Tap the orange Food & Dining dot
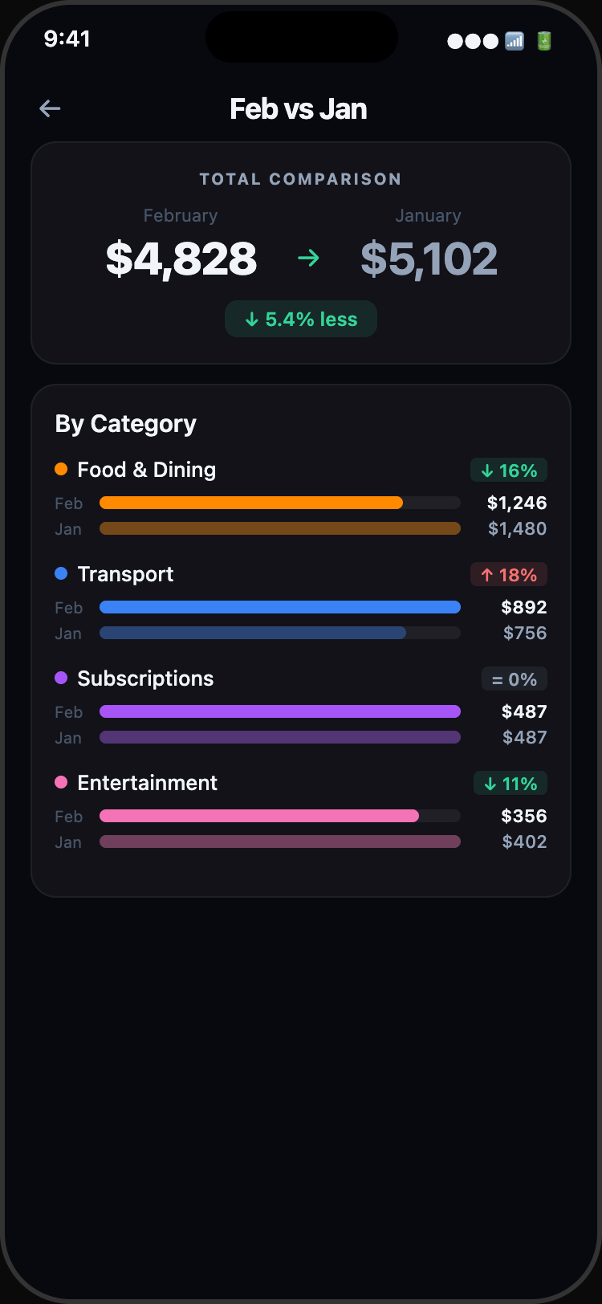Viewport: 602px width, 1304px height. 61,469
